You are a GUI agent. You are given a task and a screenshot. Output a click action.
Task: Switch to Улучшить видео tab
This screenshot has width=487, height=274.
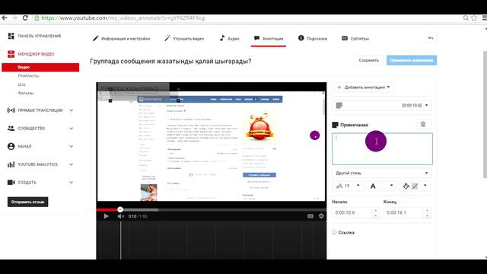click(x=184, y=39)
